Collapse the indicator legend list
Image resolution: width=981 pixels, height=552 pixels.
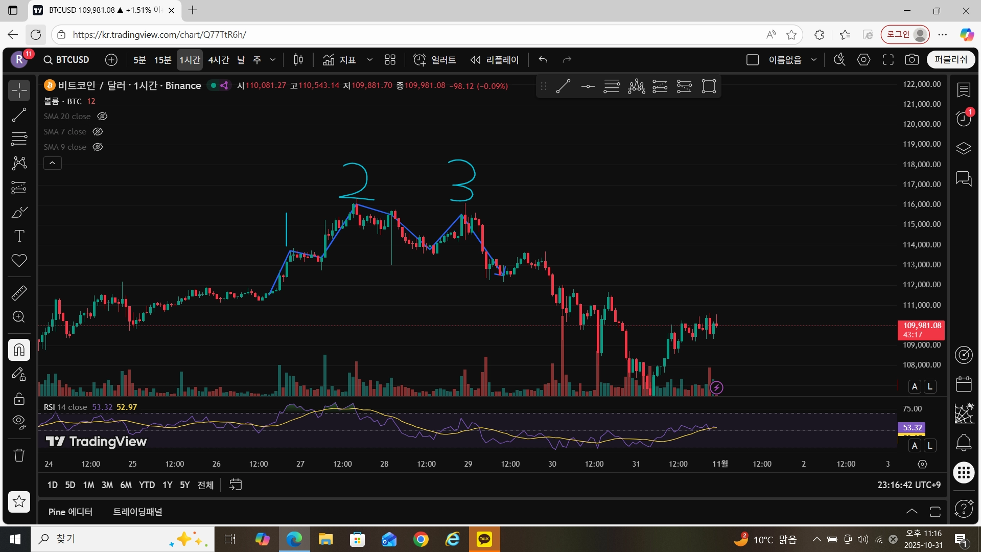(x=52, y=163)
